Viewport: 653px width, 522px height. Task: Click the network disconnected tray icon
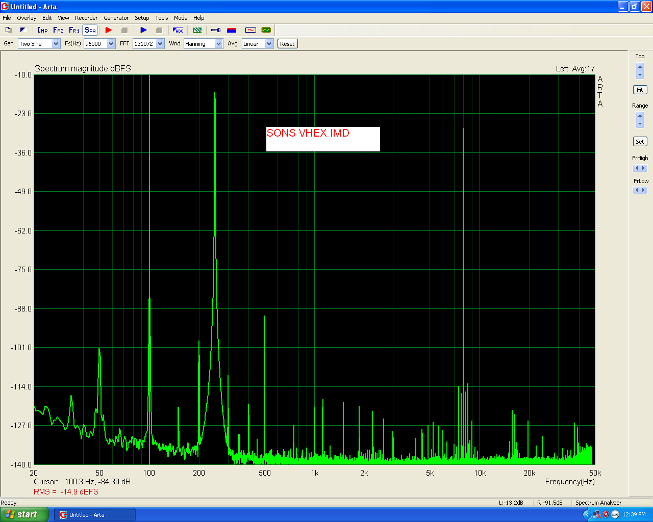tap(596, 514)
